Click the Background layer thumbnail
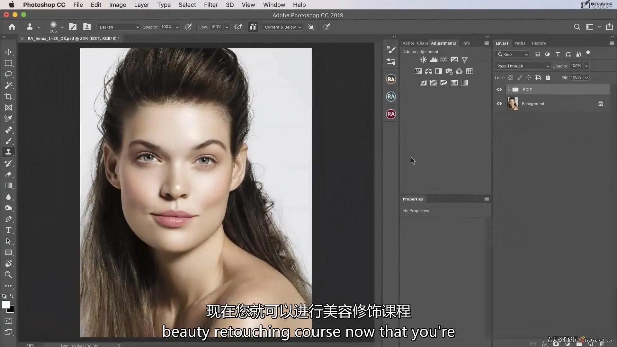 pos(513,104)
